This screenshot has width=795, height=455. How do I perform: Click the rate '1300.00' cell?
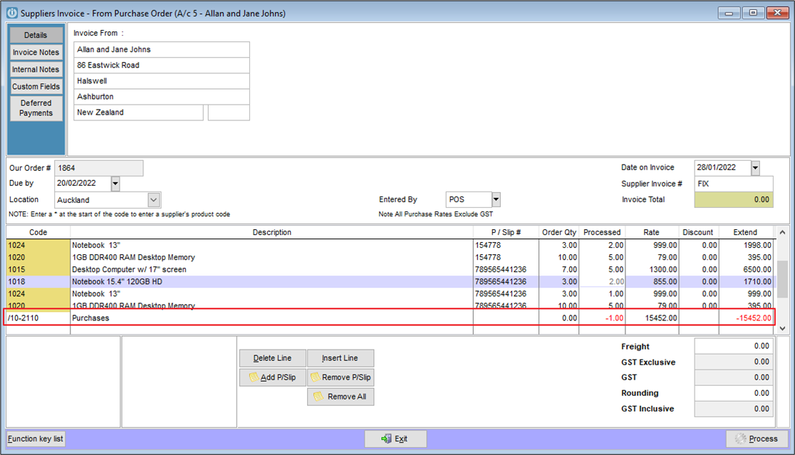(652, 270)
